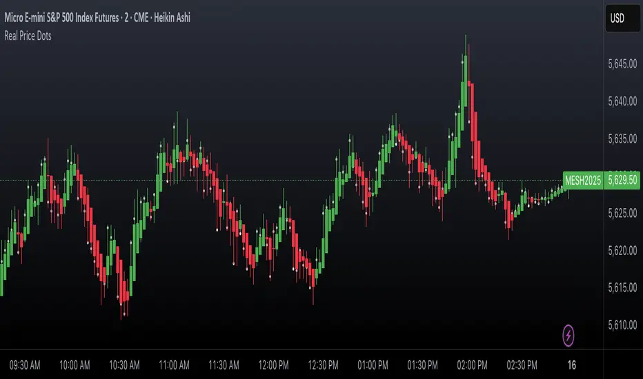Image resolution: width=643 pixels, height=379 pixels.
Task: Click the 5,620.00 price axis label
Action: pyautogui.click(x=622, y=251)
